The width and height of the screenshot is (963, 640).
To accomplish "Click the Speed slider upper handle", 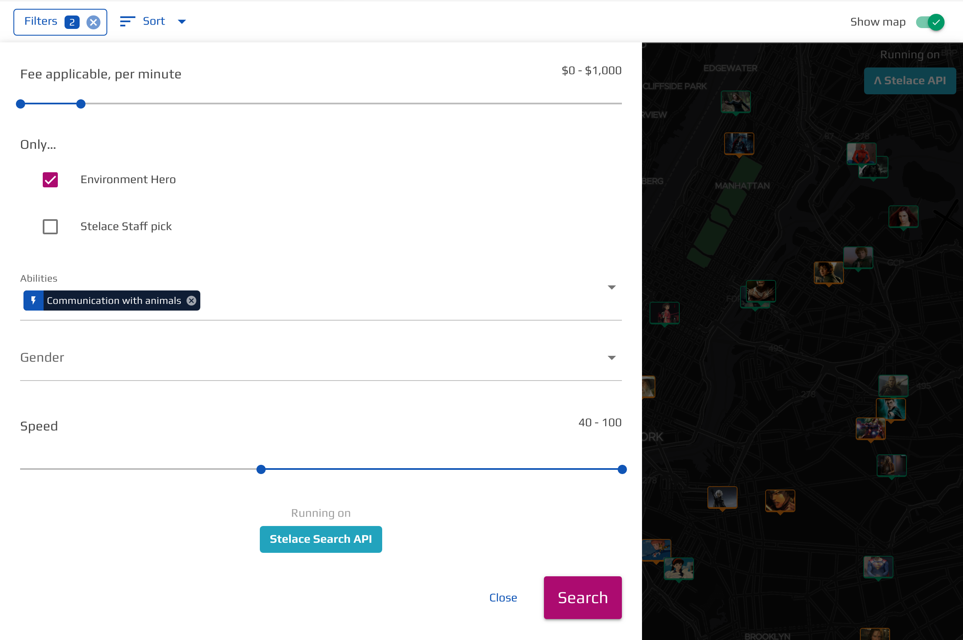I will pos(622,469).
